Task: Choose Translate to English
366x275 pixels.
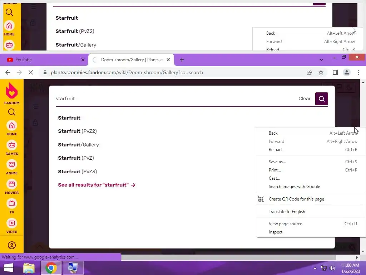Action: (310, 212)
